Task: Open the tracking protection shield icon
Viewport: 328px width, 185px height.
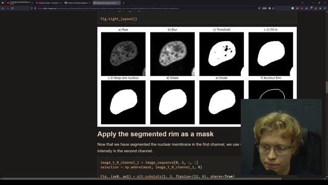Action: 32,8
